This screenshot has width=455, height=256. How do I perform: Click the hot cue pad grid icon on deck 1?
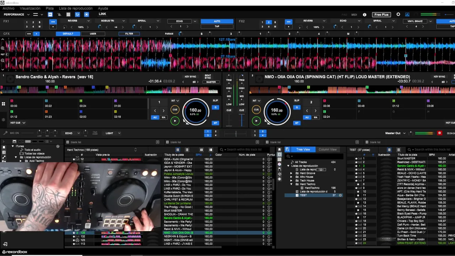point(3,104)
